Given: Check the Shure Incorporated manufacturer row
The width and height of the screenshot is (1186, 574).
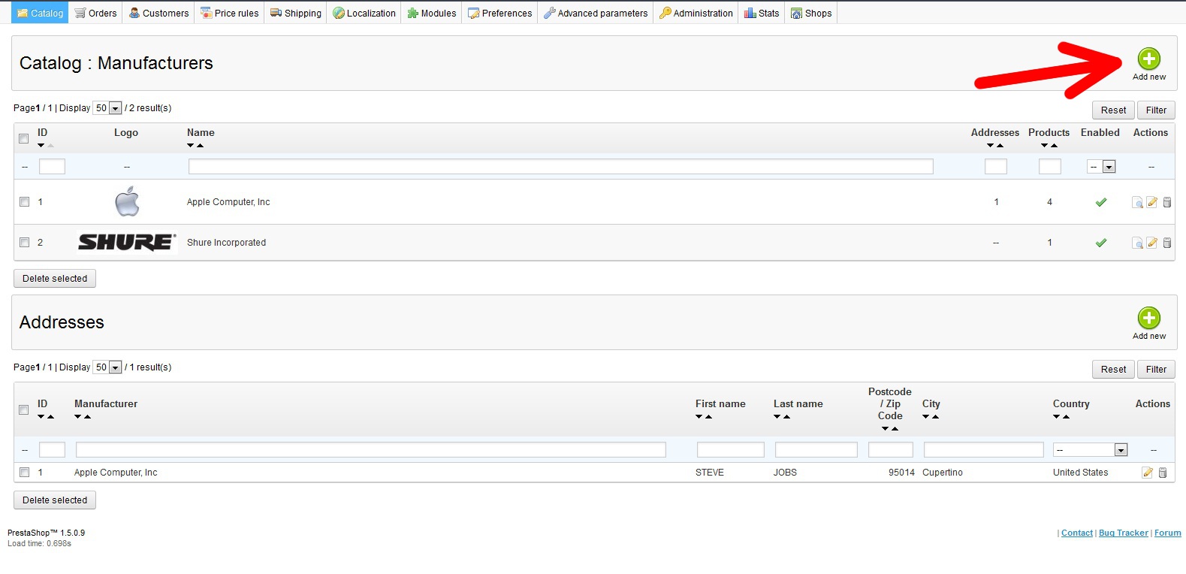Looking at the screenshot, I should click(24, 243).
